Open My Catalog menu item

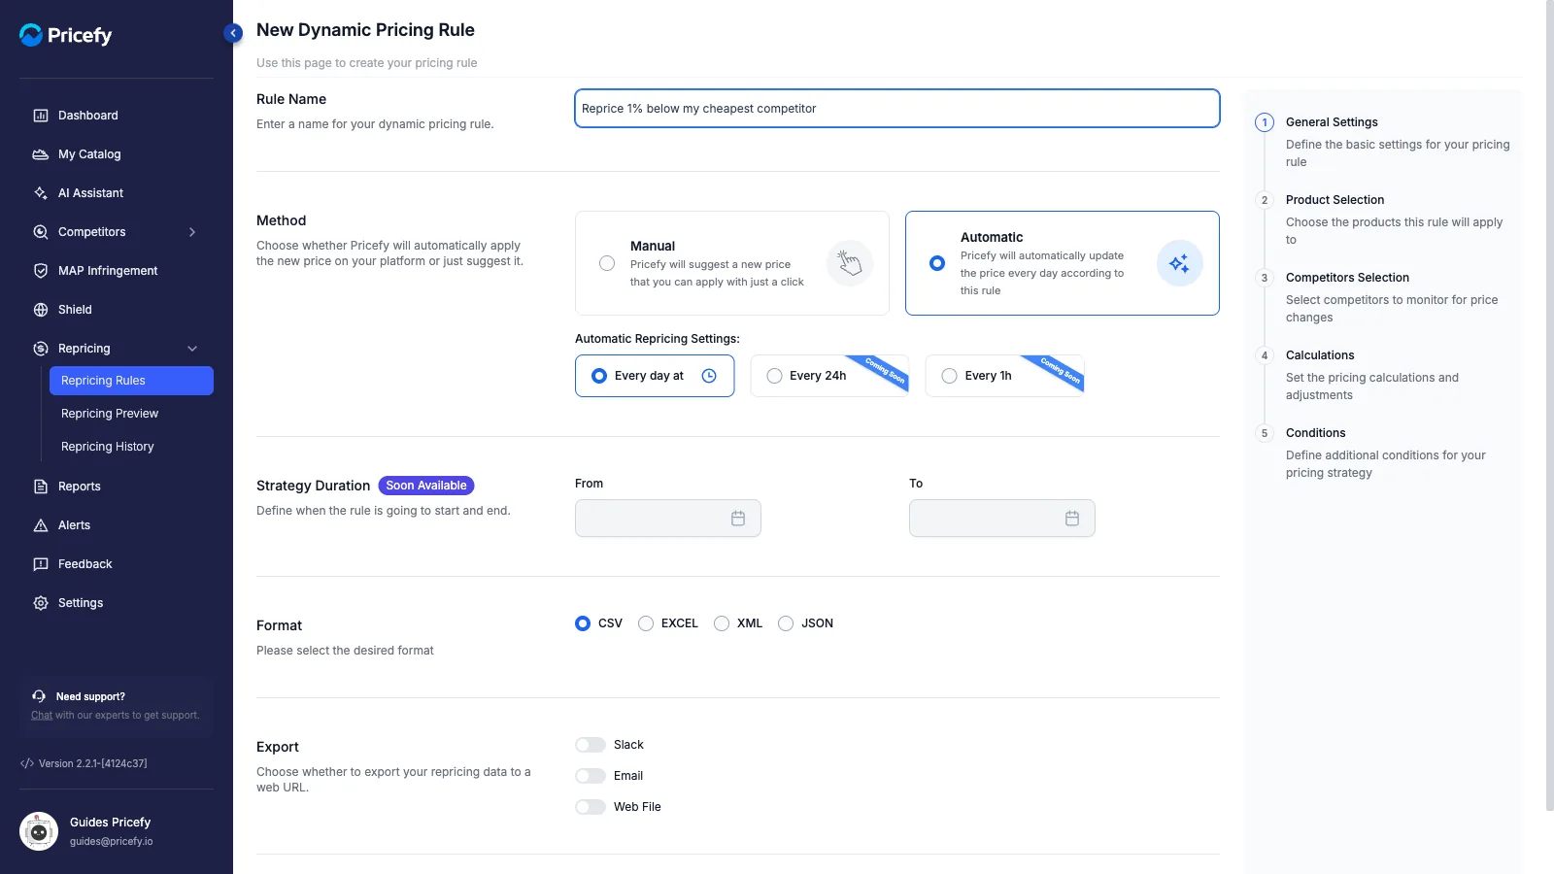pos(117,154)
